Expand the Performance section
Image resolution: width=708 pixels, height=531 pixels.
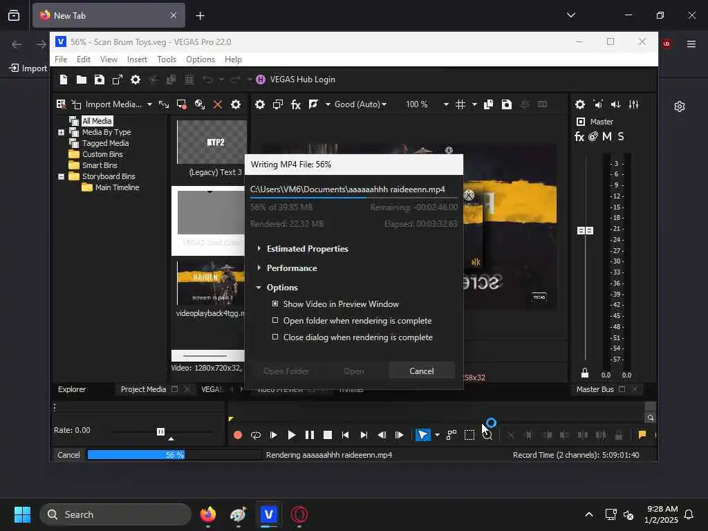click(291, 268)
